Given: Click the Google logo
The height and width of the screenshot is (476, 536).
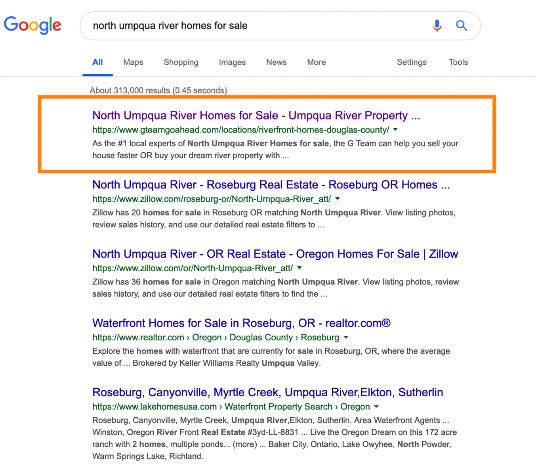Looking at the screenshot, I should (32, 25).
